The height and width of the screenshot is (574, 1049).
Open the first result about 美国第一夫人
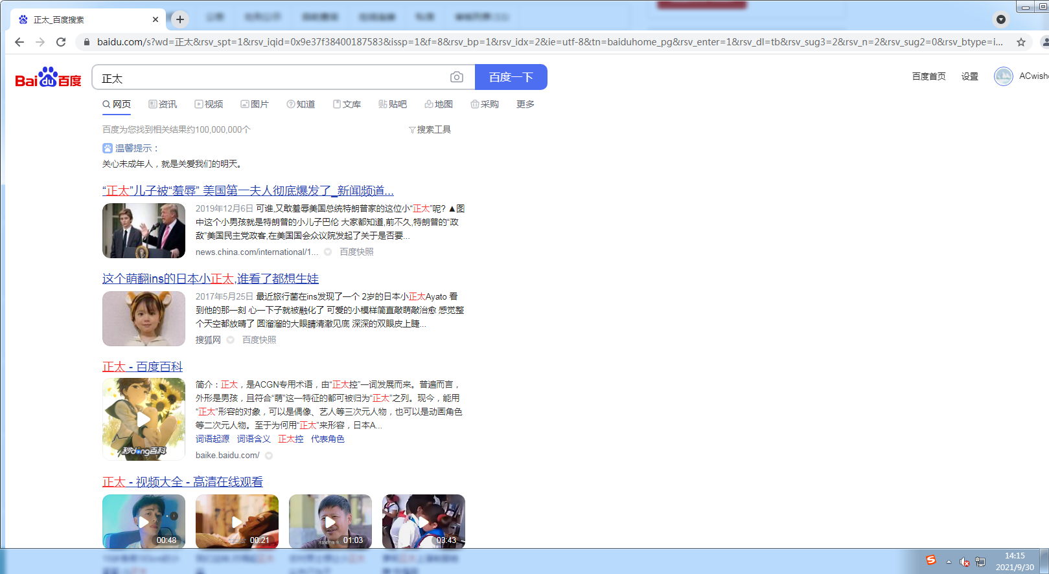coord(248,191)
